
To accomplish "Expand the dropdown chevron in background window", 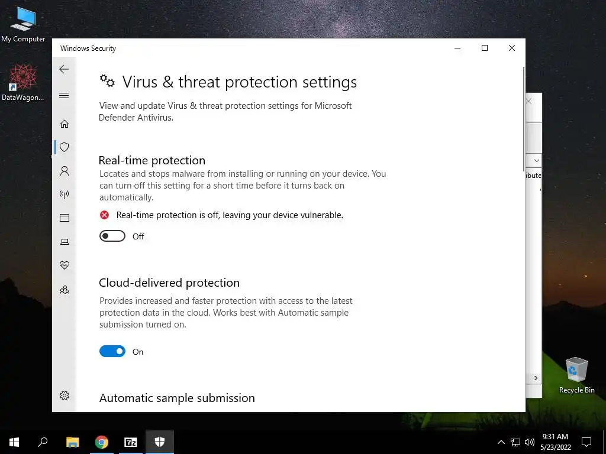I will point(536,161).
